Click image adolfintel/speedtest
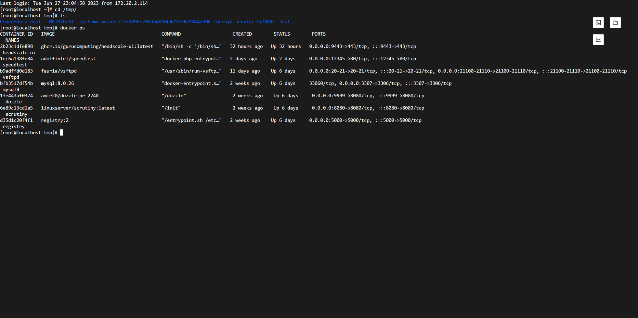 [x=68, y=59]
